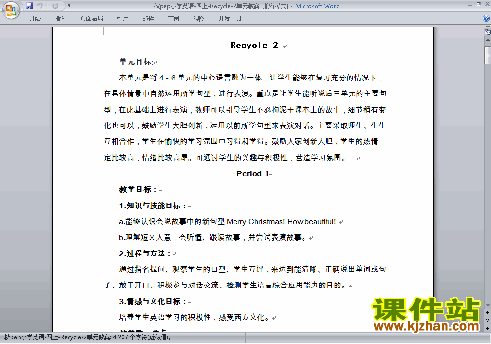
Task: Open the 插入 ribbon tab
Action: (x=60, y=19)
